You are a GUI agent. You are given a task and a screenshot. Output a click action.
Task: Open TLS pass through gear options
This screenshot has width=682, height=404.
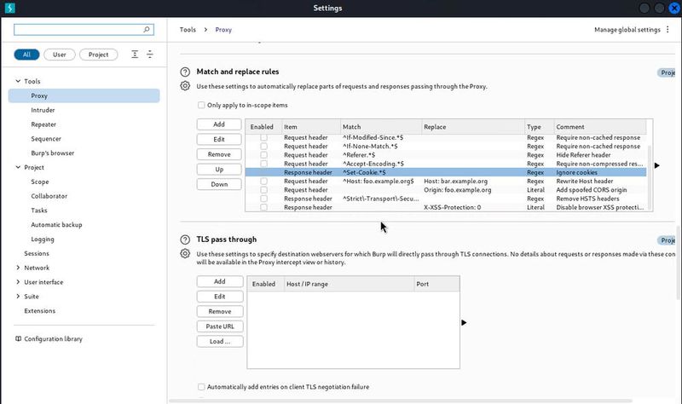tap(185, 253)
